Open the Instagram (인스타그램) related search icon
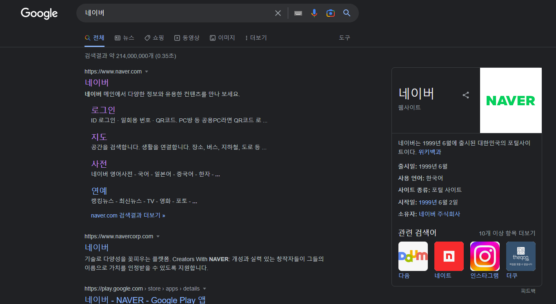 [485, 256]
